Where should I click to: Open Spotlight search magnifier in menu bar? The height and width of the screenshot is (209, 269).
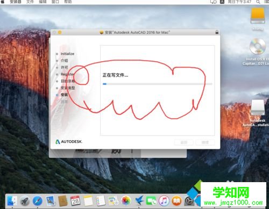(x=258, y=2)
